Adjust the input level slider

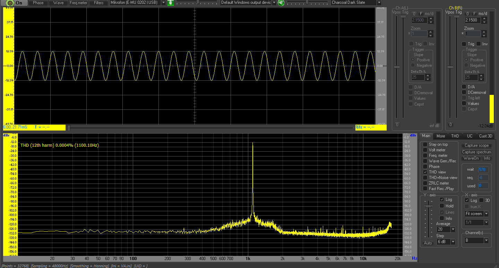[x=198, y=2]
